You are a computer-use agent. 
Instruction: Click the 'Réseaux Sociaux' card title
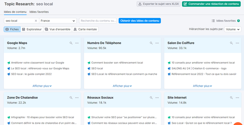[x=100, y=97]
